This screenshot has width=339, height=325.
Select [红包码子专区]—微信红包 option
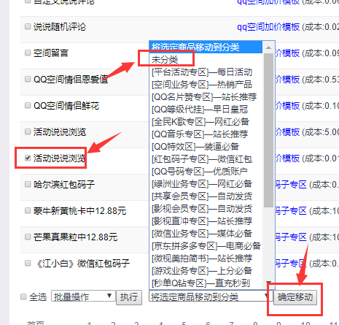click(x=202, y=159)
